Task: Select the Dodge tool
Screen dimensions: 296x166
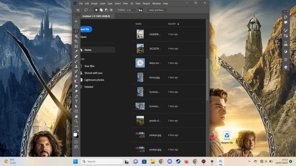Action: (x=76, y=91)
